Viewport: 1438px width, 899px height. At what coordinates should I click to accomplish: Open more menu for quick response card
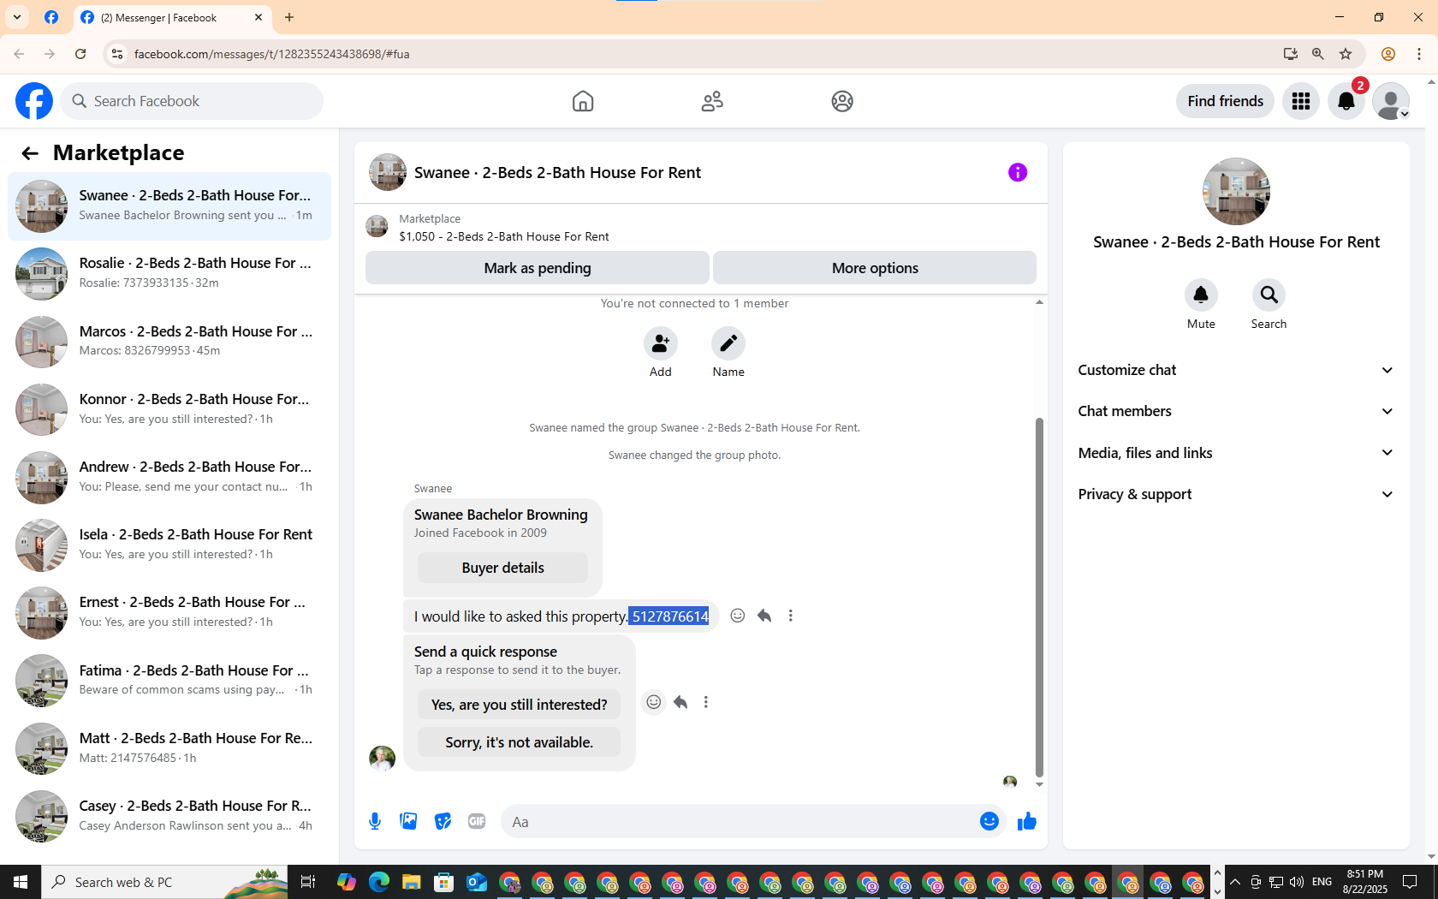click(x=706, y=702)
